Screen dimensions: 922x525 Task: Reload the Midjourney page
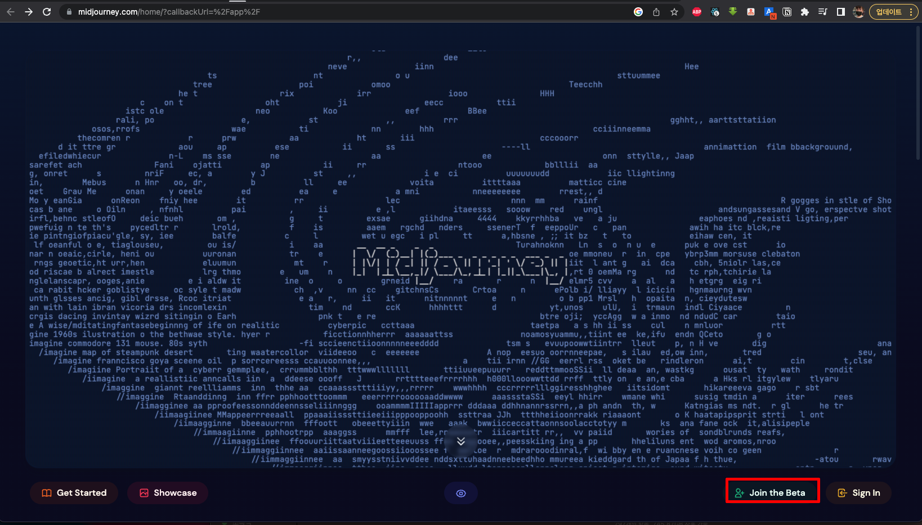point(47,12)
